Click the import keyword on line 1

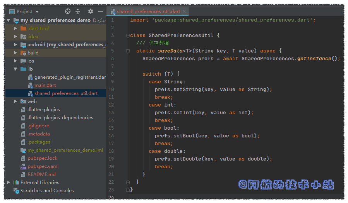coord(139,20)
